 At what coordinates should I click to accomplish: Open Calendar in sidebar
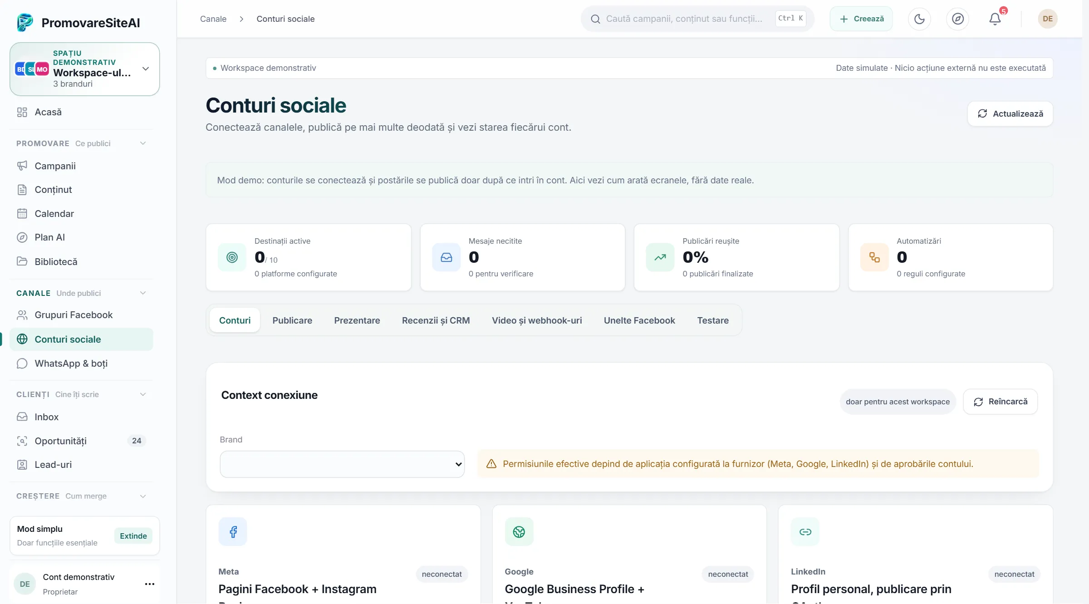(81, 214)
